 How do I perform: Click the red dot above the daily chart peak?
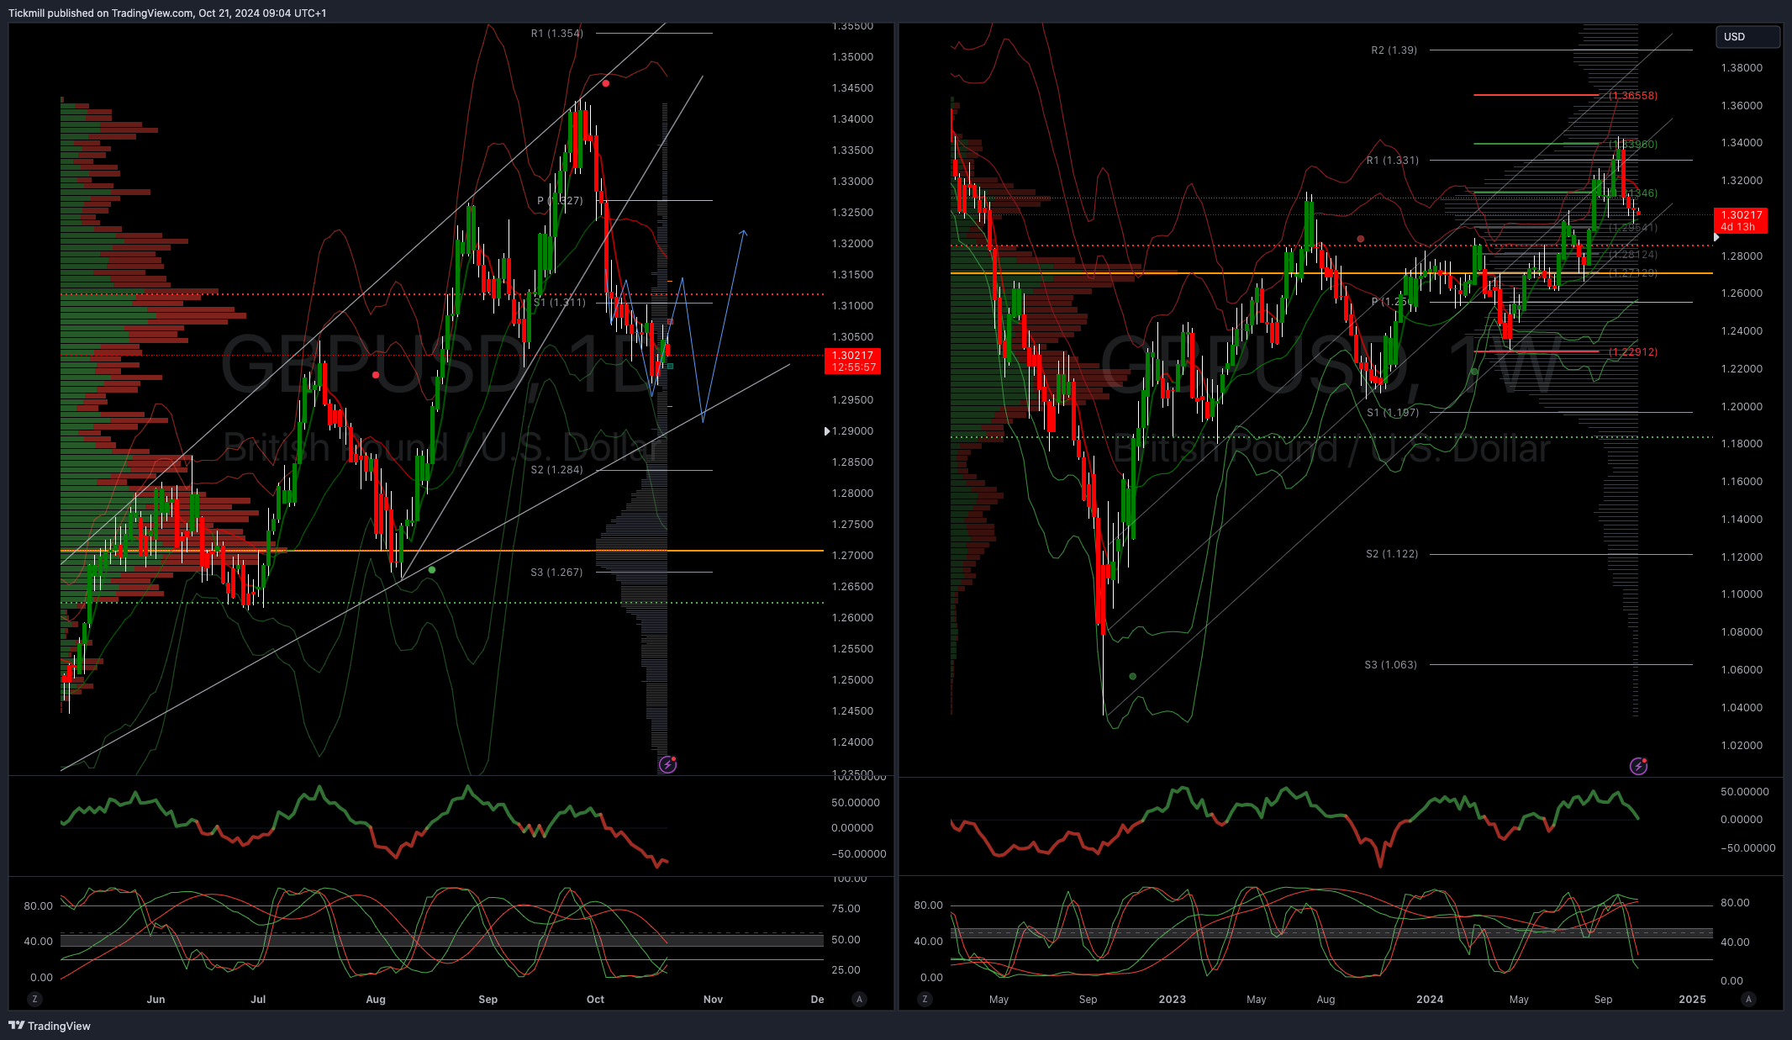(606, 84)
